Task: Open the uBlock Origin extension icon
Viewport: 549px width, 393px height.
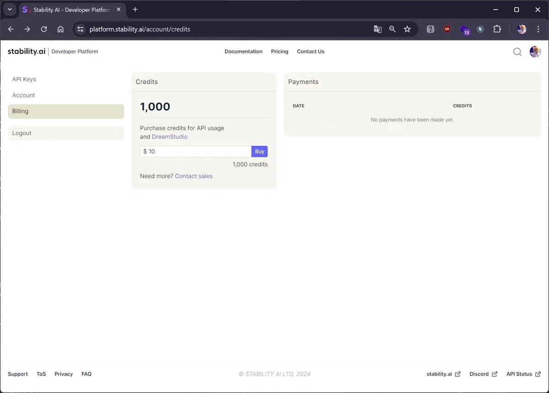Action: 447,29
